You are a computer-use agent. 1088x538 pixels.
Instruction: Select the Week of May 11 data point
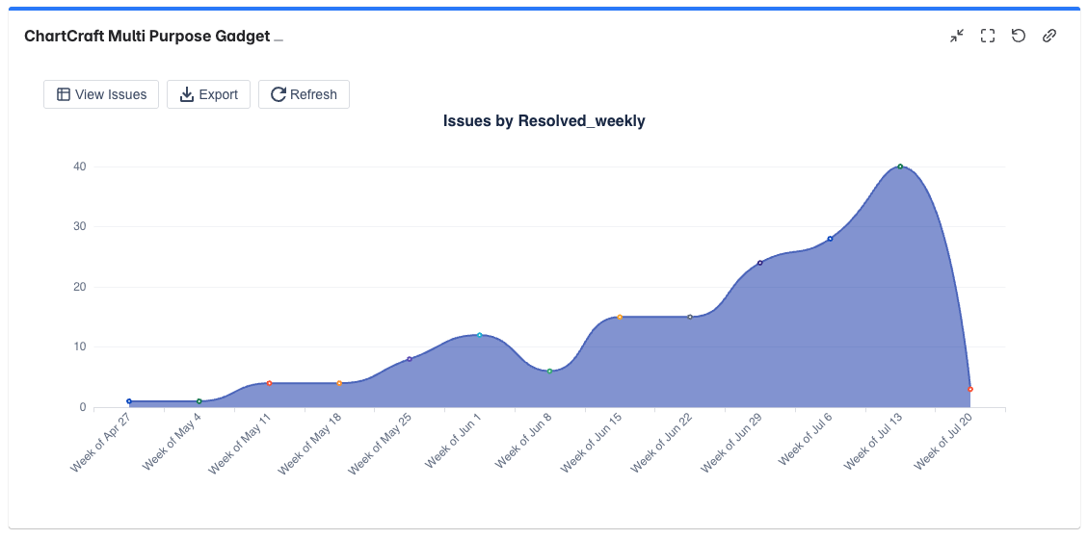pos(269,383)
